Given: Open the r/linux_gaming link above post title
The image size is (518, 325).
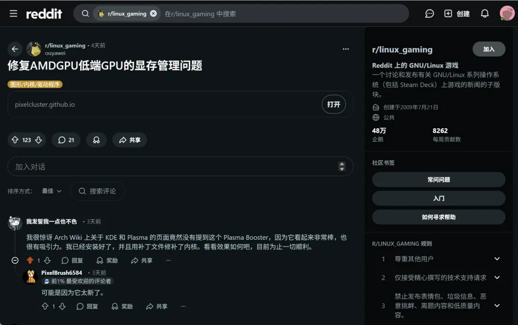Looking at the screenshot, I should 65,45.
